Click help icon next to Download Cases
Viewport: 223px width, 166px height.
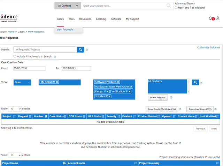point(218,109)
